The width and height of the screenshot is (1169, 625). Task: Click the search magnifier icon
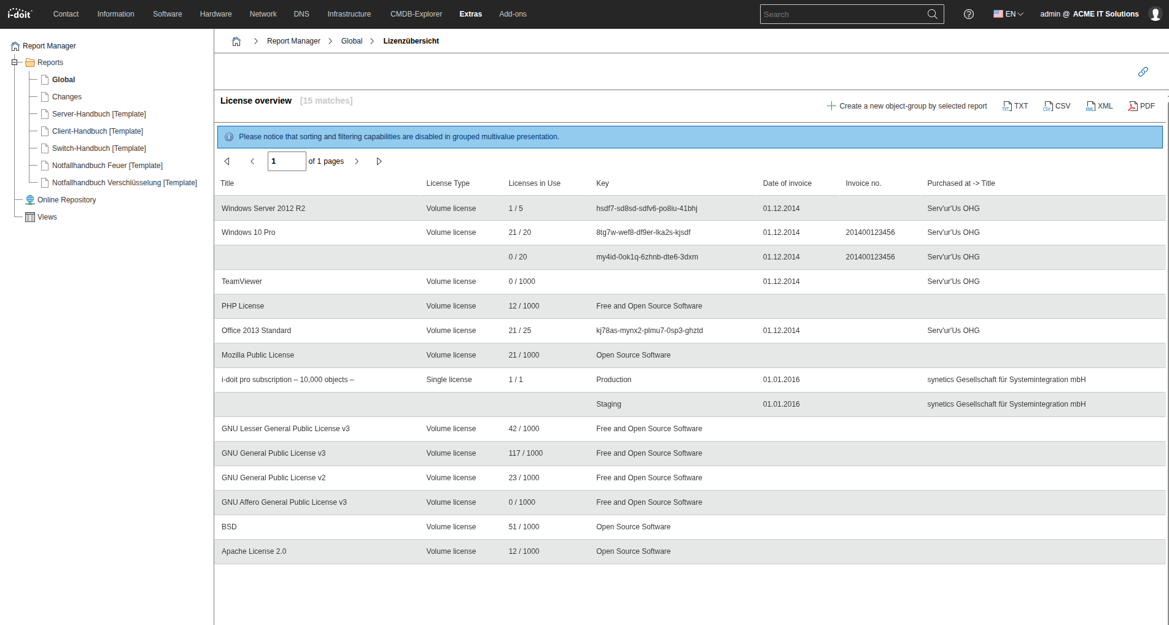[932, 14]
